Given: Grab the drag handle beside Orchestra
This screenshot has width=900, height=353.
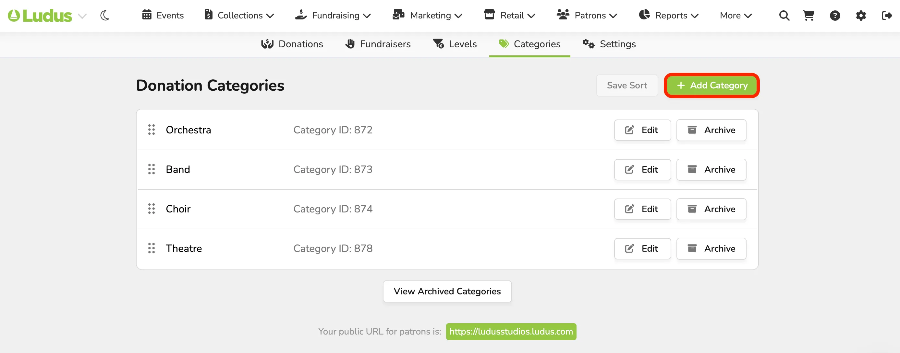Looking at the screenshot, I should [151, 130].
